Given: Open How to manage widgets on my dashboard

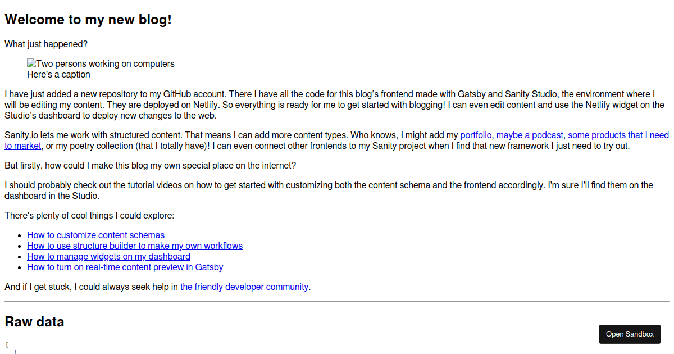Looking at the screenshot, I should click(108, 256).
